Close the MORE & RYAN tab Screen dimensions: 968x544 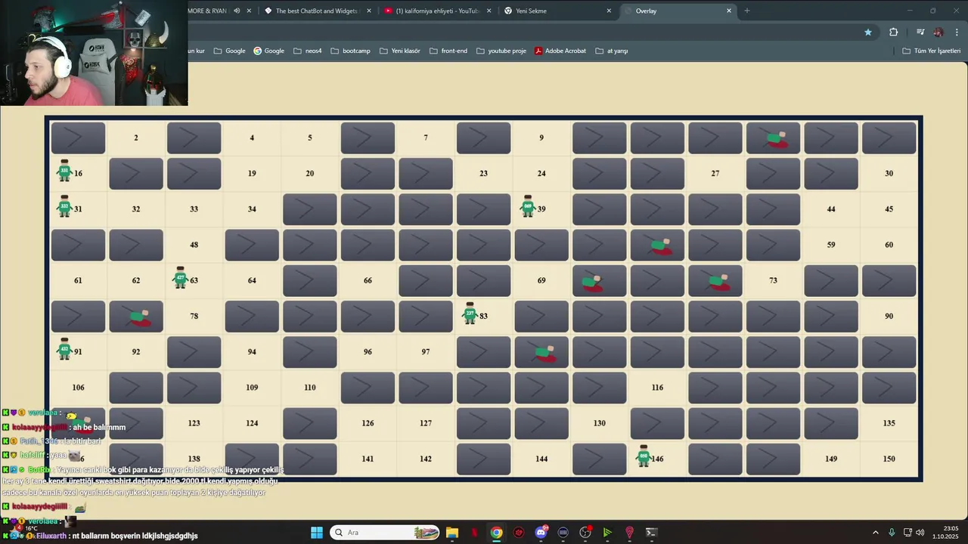pos(250,11)
